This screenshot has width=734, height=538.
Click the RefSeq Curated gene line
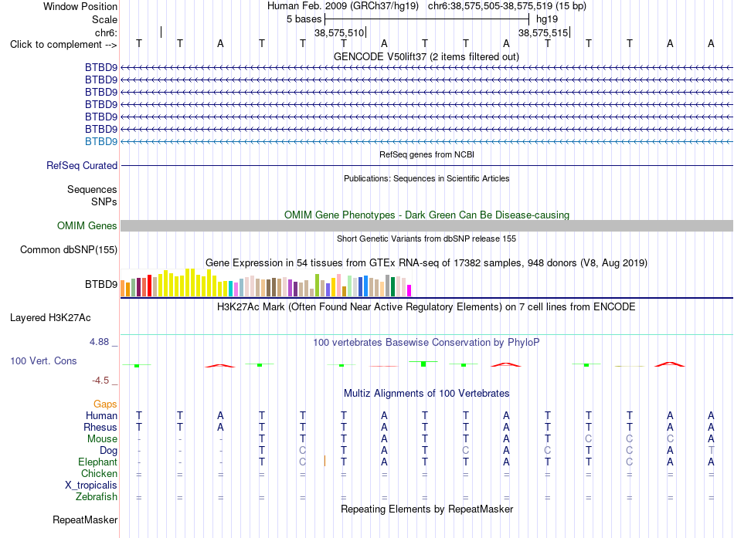(x=426, y=166)
